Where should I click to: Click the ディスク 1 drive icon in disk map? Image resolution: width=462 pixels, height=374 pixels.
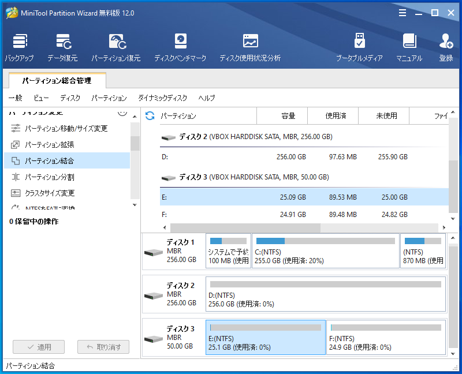click(x=154, y=252)
